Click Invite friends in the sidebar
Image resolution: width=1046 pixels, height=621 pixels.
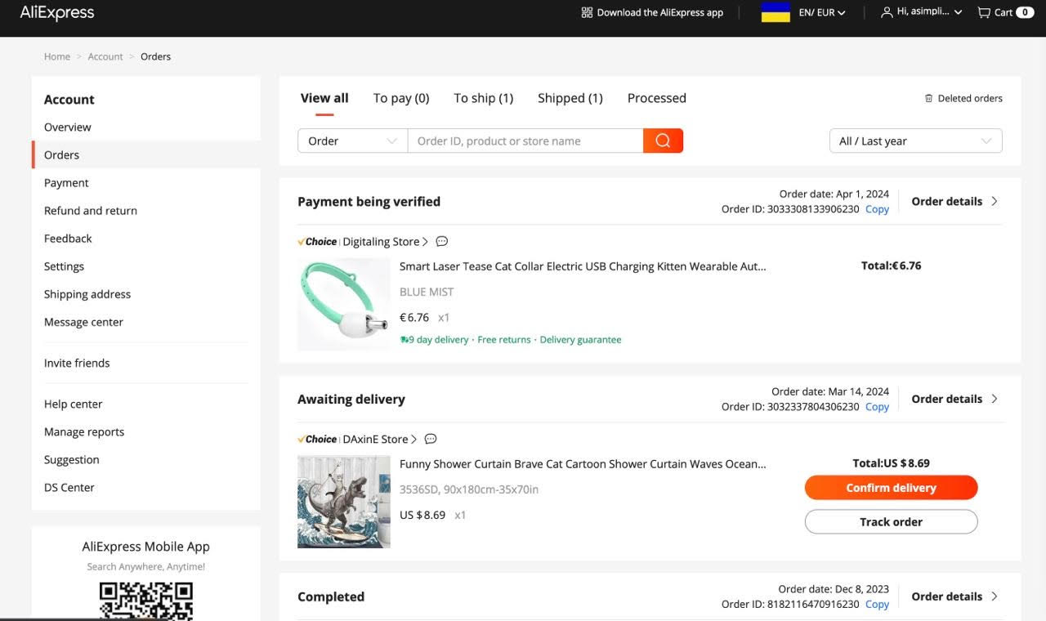click(x=77, y=363)
